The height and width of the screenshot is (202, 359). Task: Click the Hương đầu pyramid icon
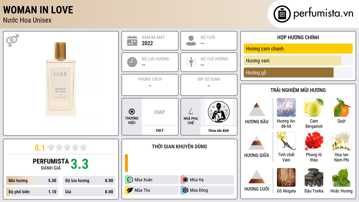click(257, 109)
